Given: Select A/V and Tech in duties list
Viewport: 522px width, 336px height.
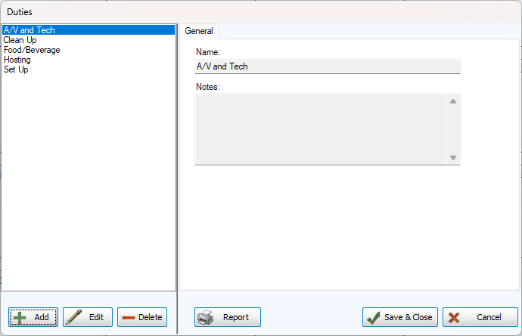Looking at the screenshot, I should pyautogui.click(x=30, y=30).
